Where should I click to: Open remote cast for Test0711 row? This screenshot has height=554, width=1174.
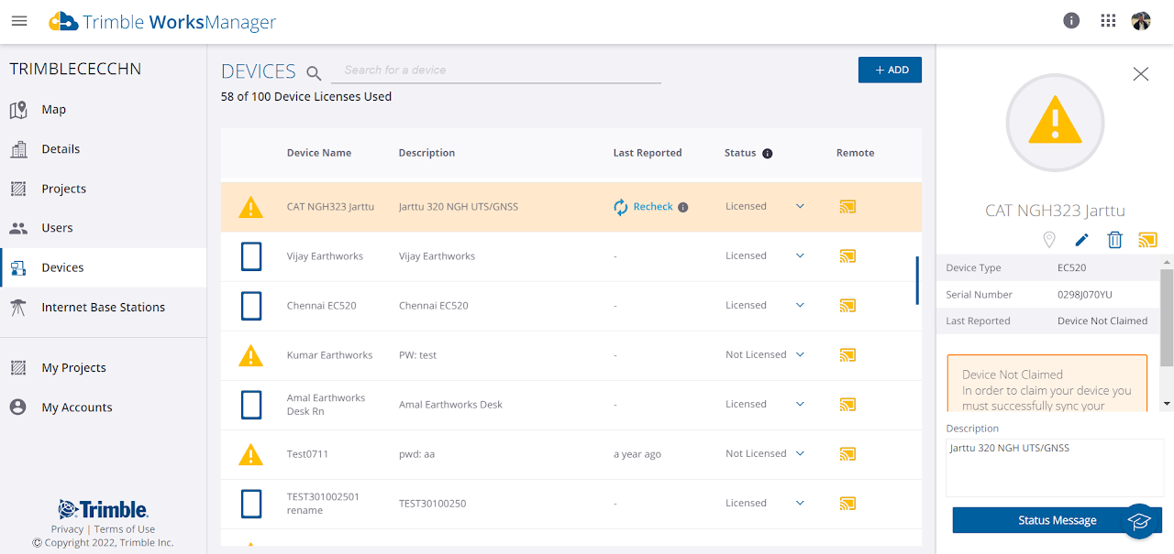(x=848, y=454)
